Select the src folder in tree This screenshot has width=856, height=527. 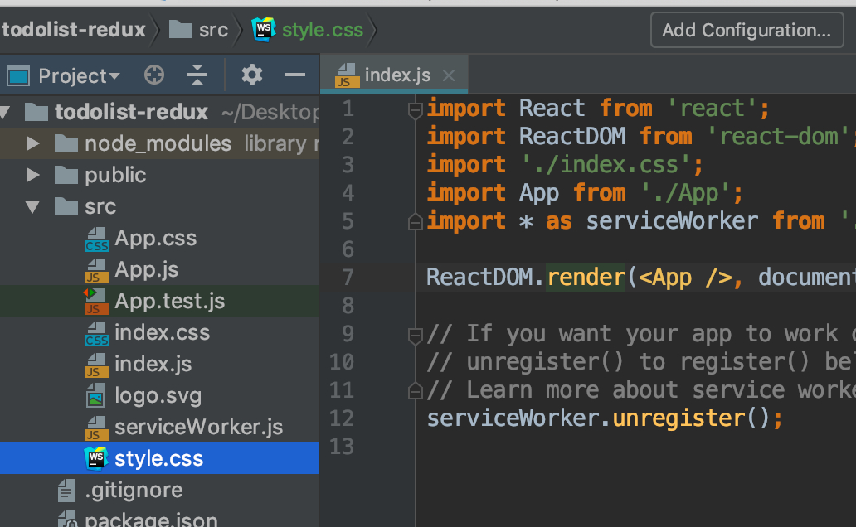click(x=100, y=207)
